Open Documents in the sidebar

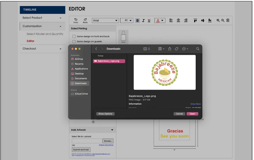point(79,78)
